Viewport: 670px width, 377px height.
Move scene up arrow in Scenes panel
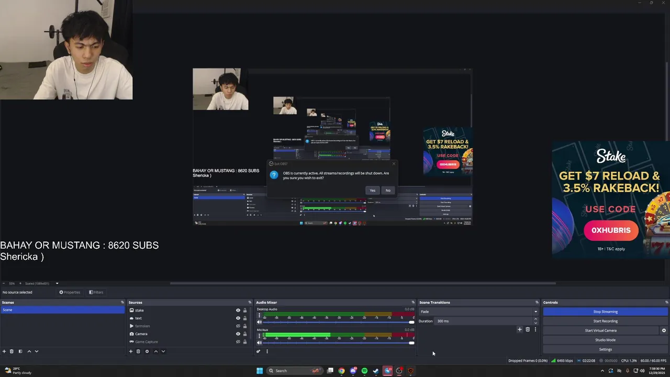(x=29, y=351)
